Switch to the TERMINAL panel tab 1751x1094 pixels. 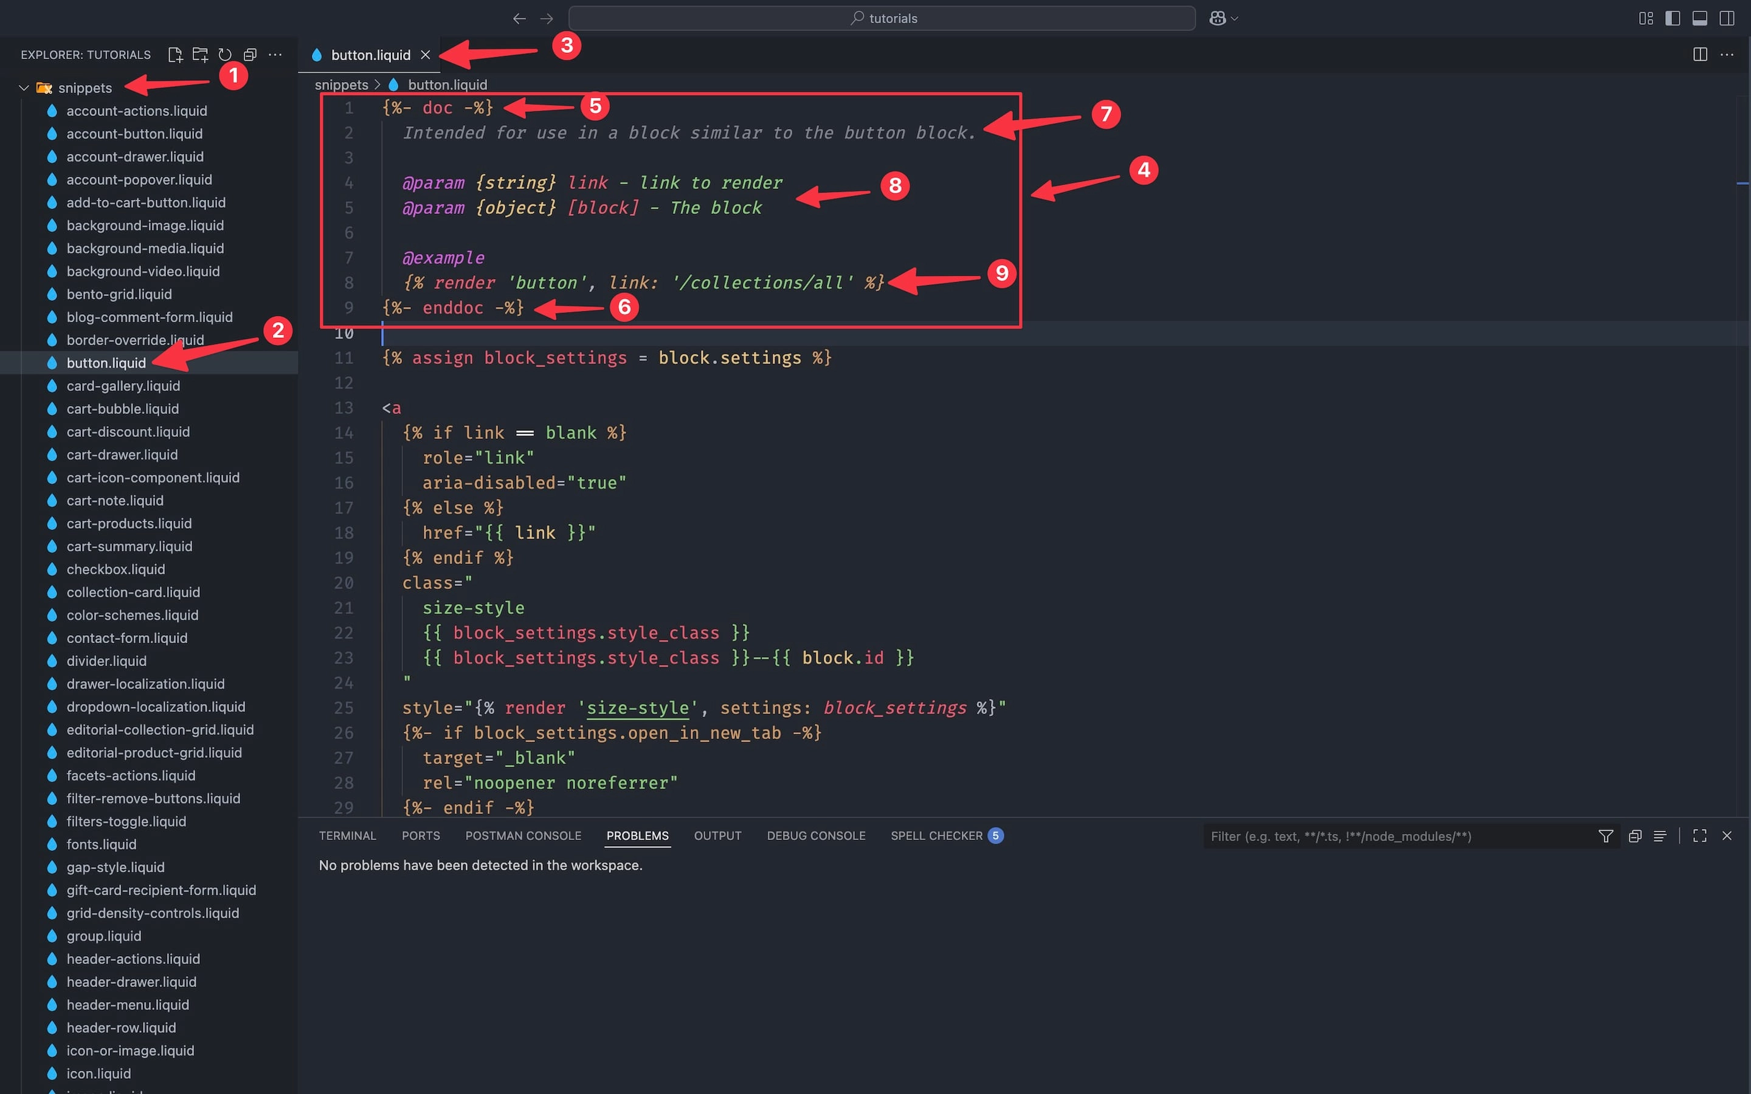point(347,836)
